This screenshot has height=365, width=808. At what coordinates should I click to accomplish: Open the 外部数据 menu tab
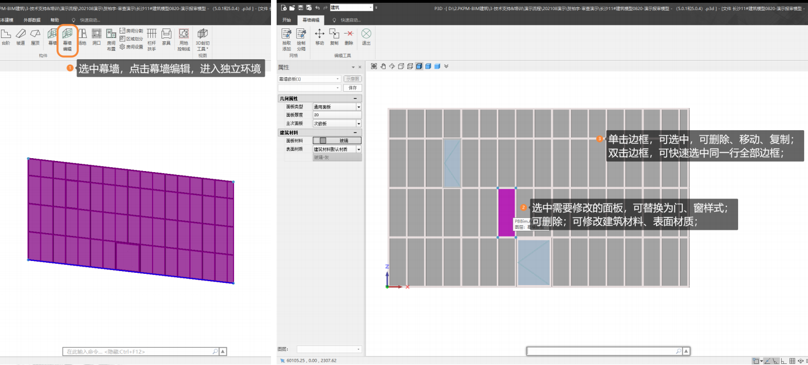click(32, 20)
